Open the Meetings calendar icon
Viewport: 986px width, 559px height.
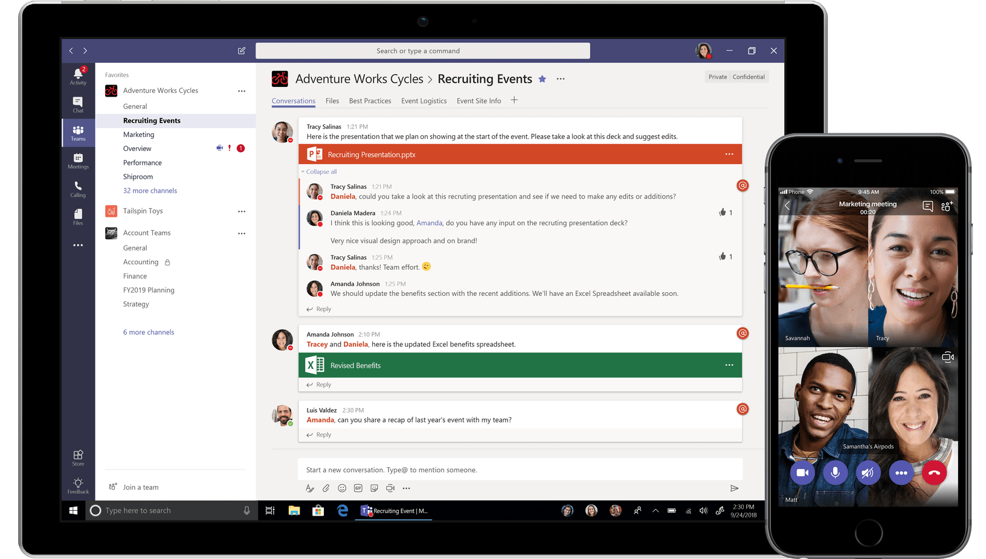pyautogui.click(x=78, y=161)
